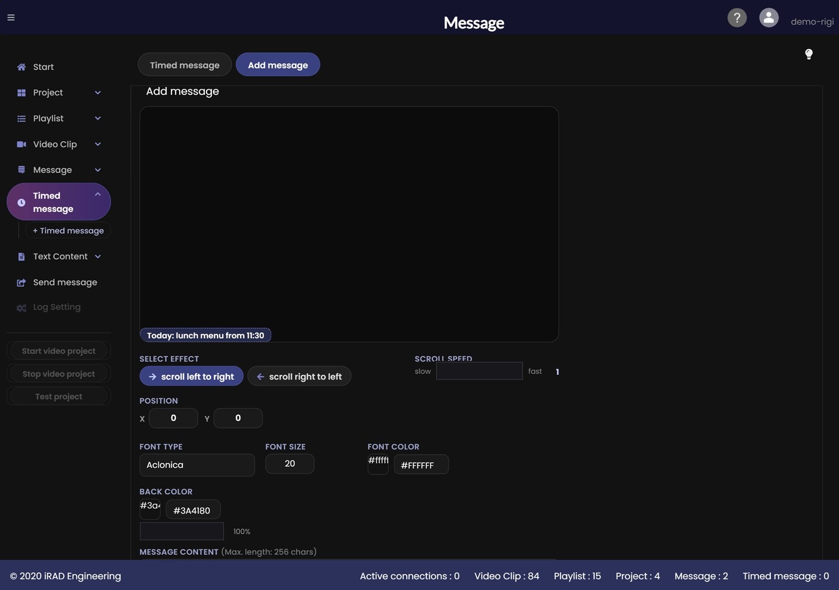
Task: Open the hamburger menu icon
Action: (11, 17)
